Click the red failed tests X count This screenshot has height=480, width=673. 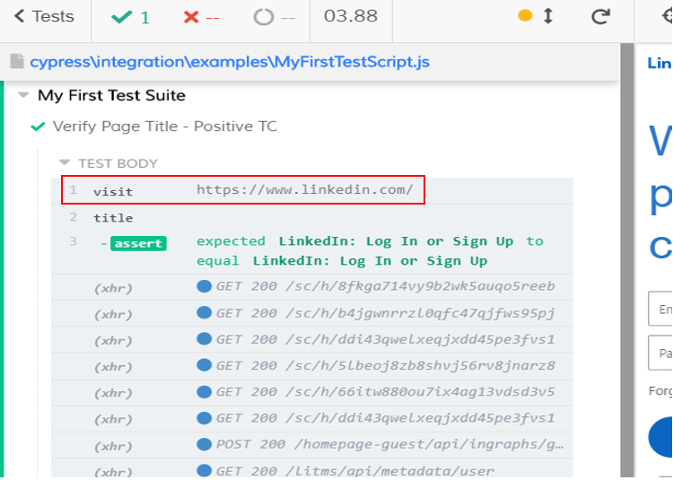tap(201, 18)
